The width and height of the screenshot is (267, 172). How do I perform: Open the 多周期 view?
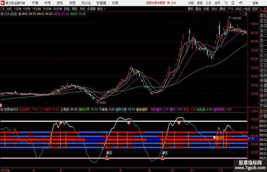tap(91, 9)
